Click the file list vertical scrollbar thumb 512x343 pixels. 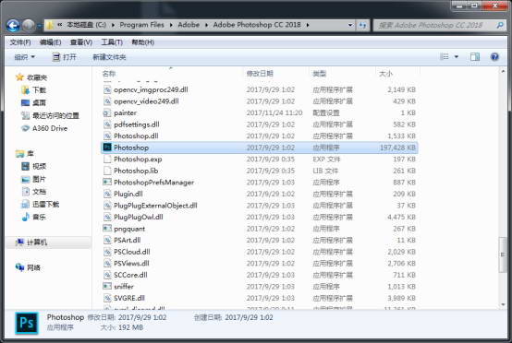[x=502, y=254]
